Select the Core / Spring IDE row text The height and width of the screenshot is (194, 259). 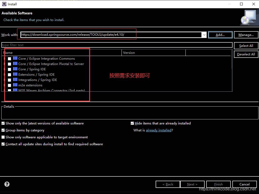[32, 69]
